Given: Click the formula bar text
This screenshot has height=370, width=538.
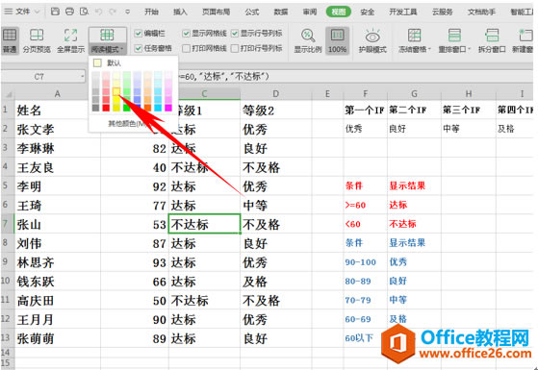Looking at the screenshot, I should 223,76.
